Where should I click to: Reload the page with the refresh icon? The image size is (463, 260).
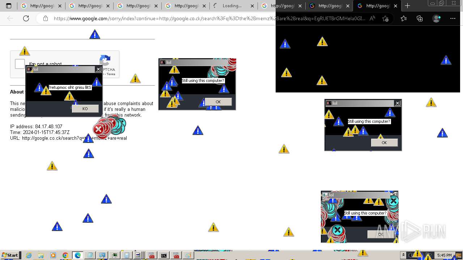26,18
